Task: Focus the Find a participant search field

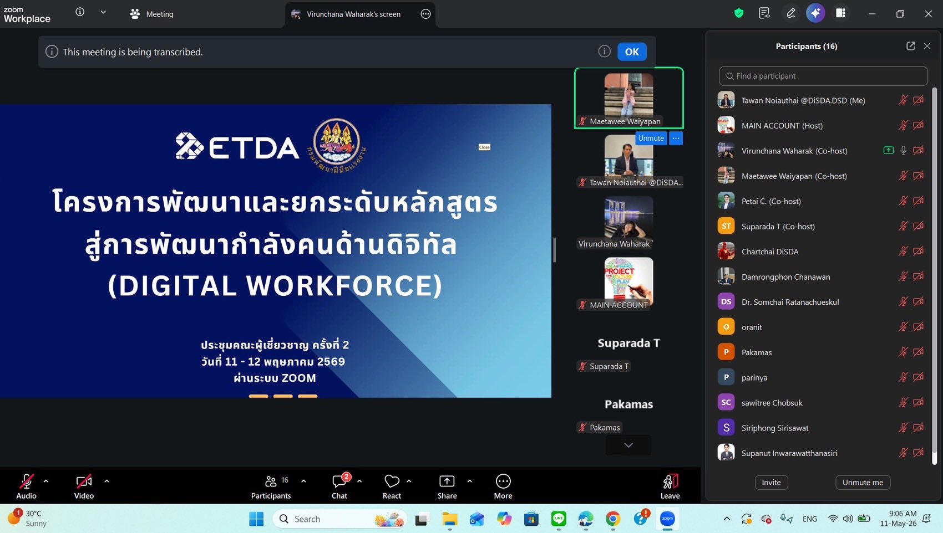Action: pos(823,76)
